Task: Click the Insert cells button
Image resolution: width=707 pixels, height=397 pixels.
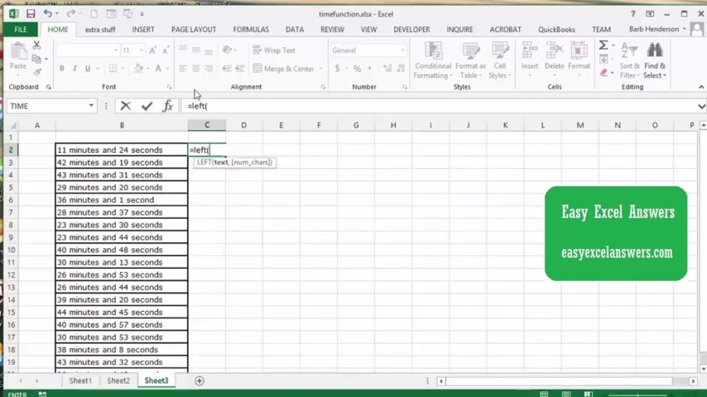Action: pos(530,60)
